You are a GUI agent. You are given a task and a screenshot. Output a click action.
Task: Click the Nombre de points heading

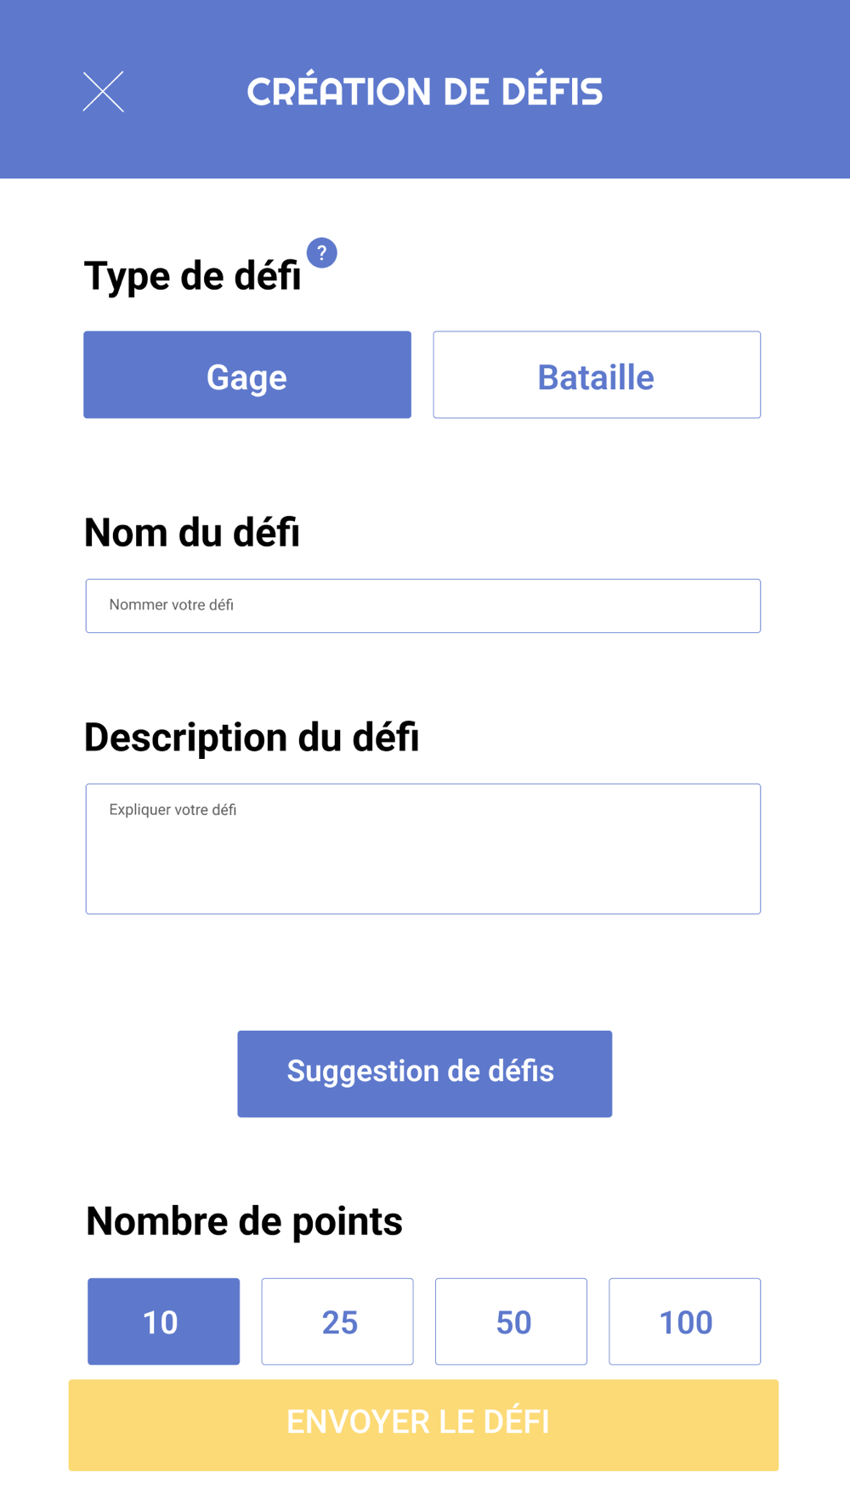(x=244, y=1221)
